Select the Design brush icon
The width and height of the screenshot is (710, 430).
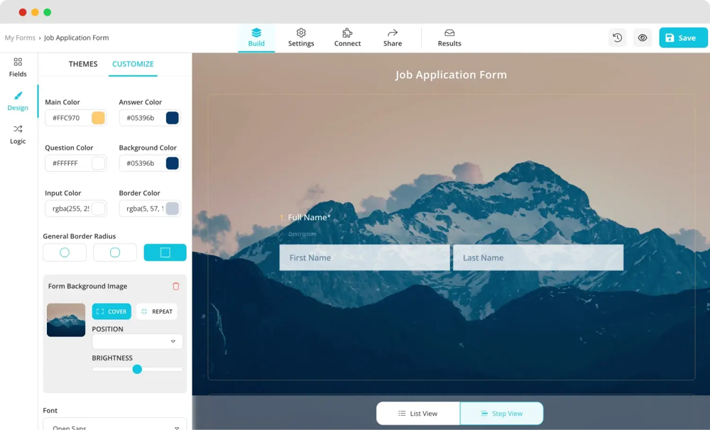coord(18,101)
